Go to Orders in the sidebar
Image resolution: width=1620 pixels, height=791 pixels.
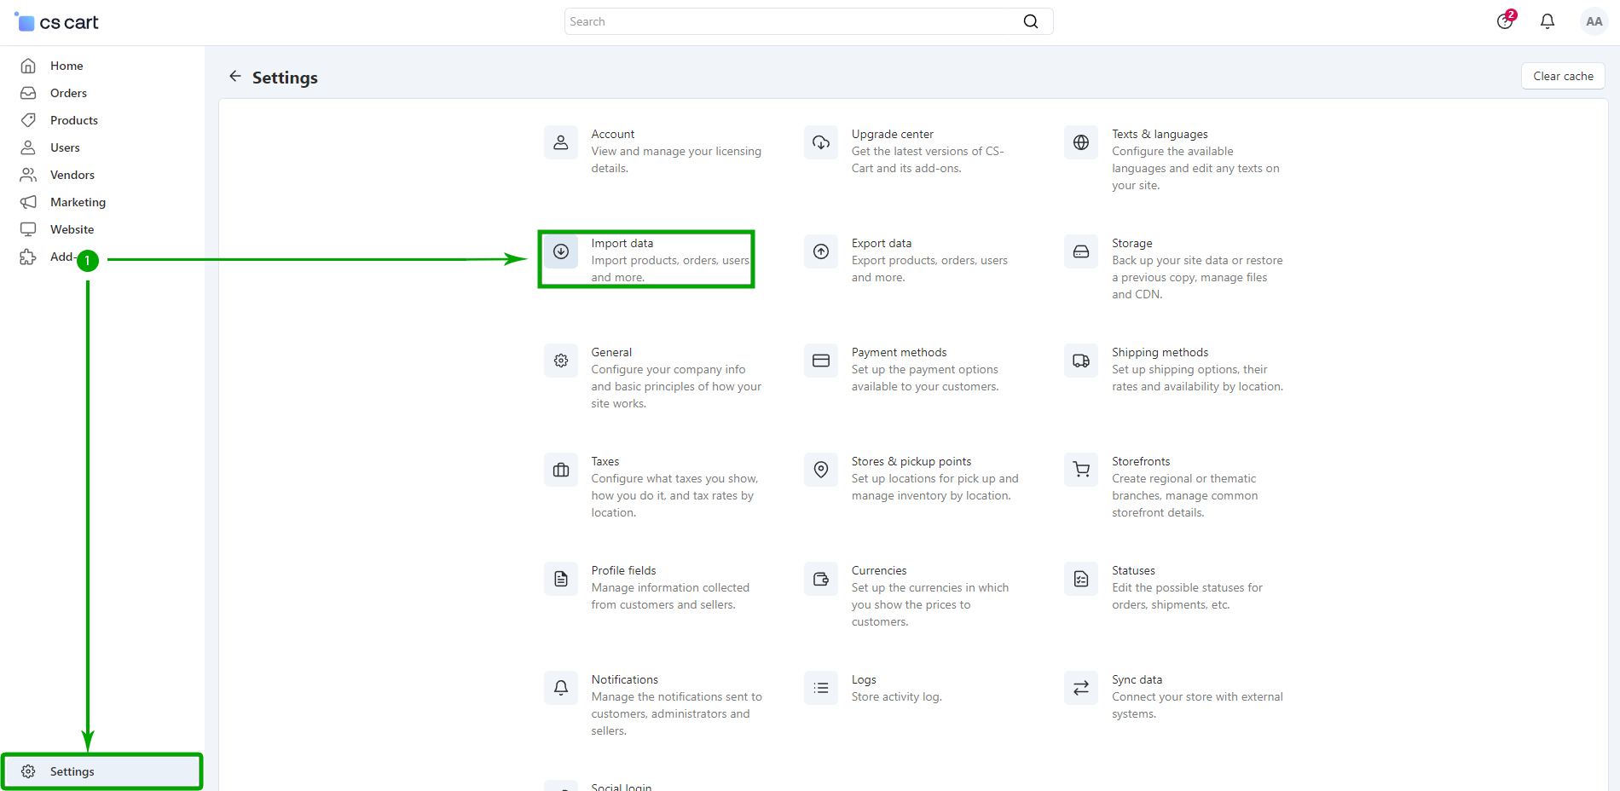tap(68, 93)
